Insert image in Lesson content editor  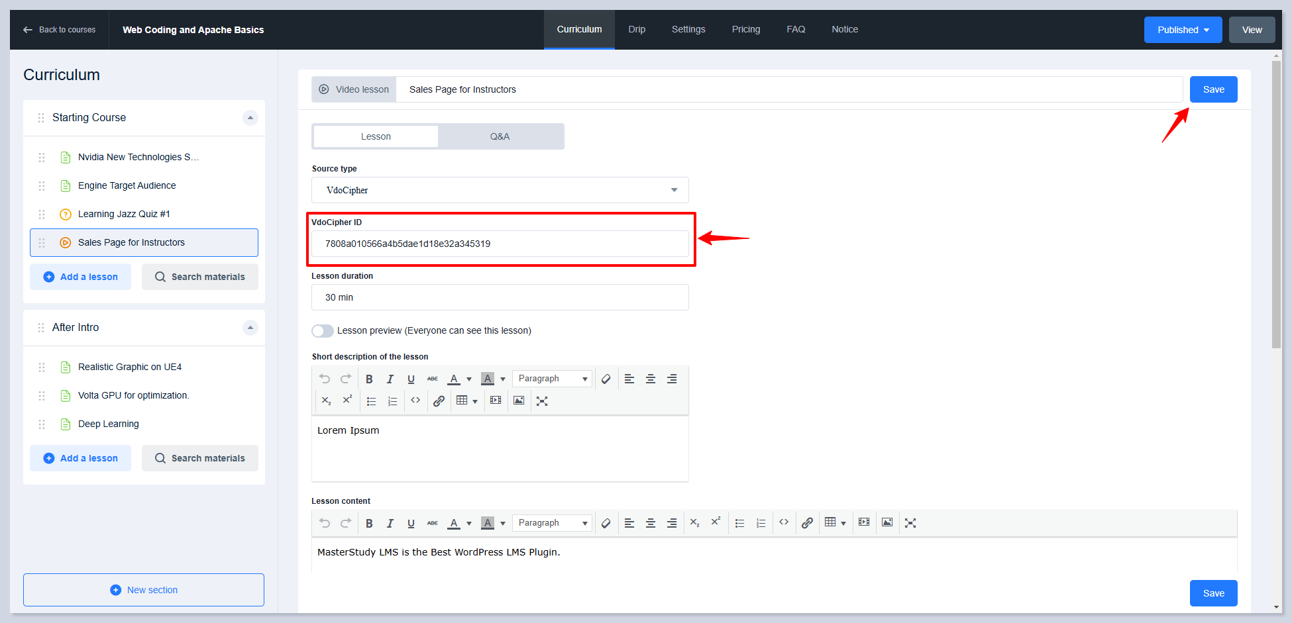(x=887, y=522)
